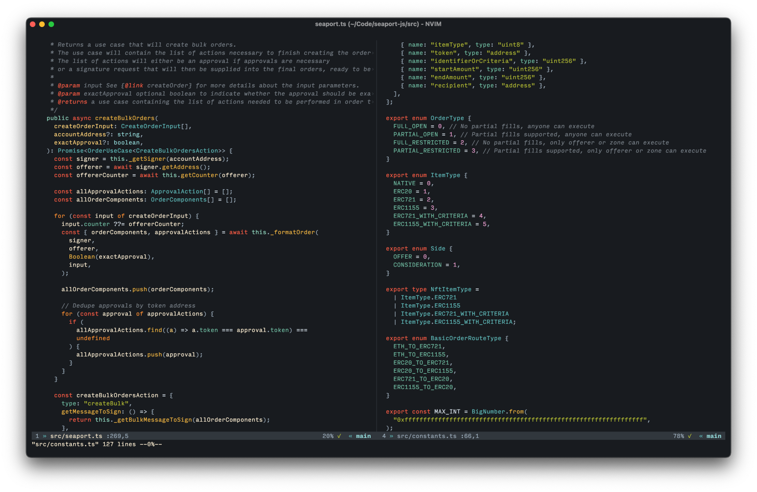This screenshot has width=757, height=492.
Task: Click the Promise<OrderUseCase<CreateBulkOrdersAction>> return type line
Action: (x=140, y=151)
